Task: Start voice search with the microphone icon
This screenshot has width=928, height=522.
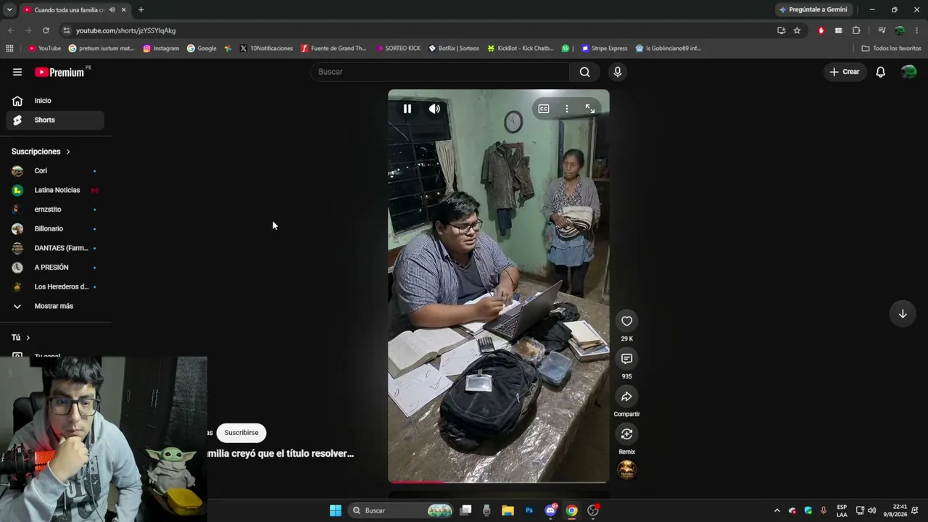Action: (x=618, y=72)
